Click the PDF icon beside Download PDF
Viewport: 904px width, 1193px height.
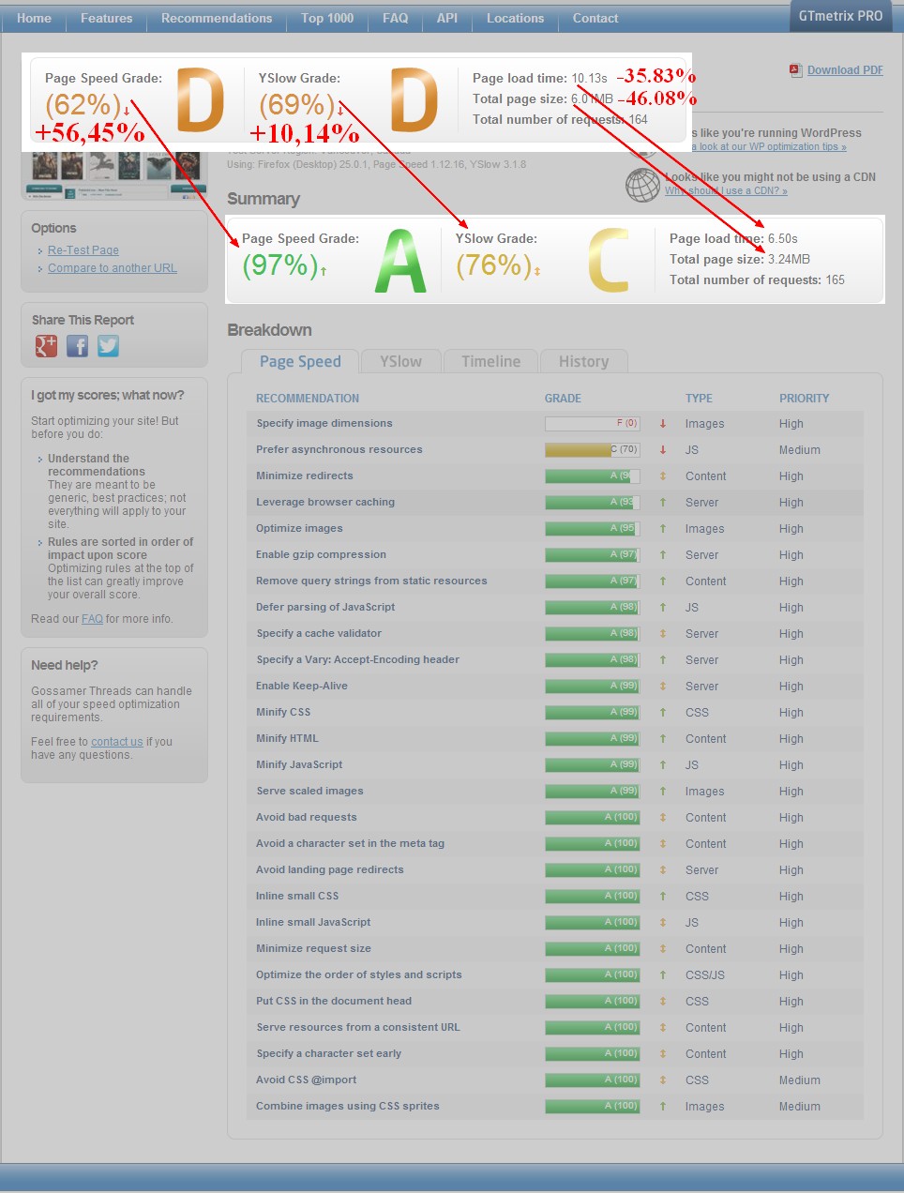(x=795, y=70)
